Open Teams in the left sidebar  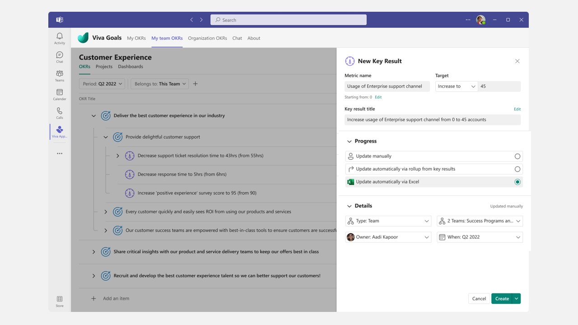coord(60,76)
